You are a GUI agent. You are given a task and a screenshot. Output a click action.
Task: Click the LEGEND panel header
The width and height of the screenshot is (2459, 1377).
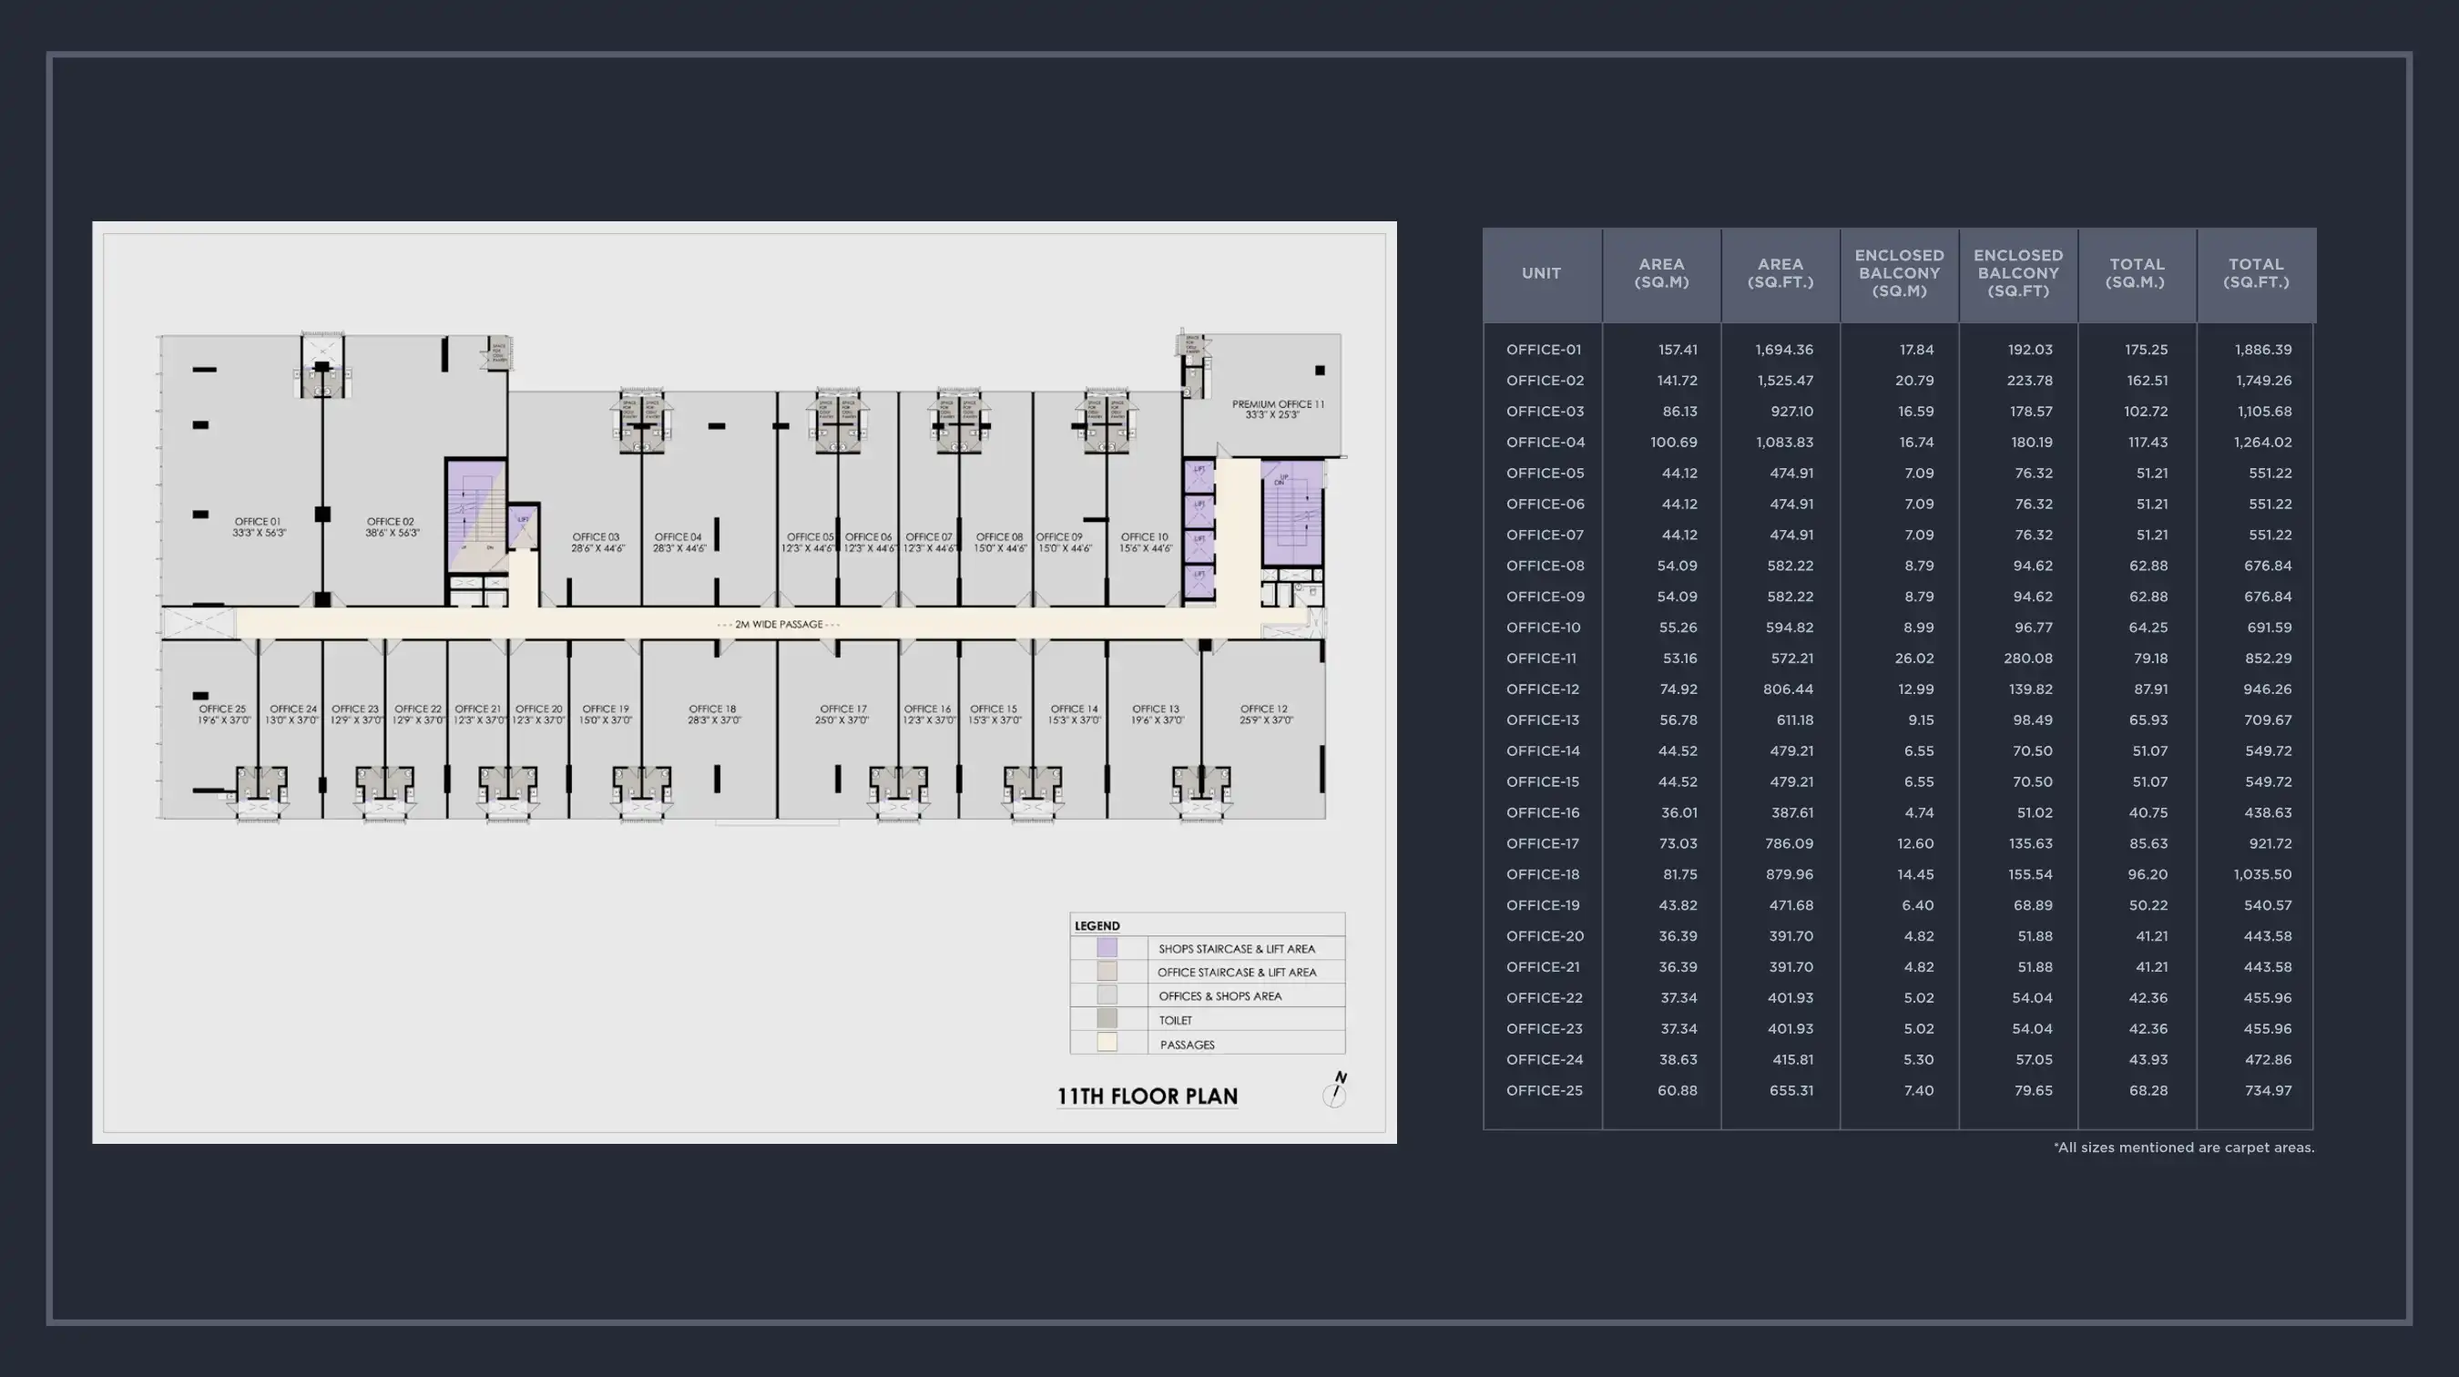tap(1096, 924)
